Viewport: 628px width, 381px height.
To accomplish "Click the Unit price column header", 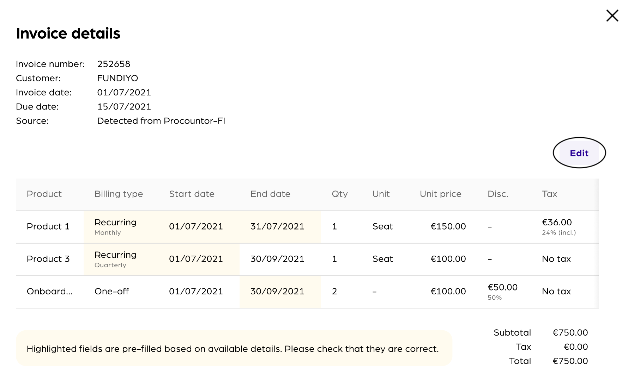I will (440, 194).
